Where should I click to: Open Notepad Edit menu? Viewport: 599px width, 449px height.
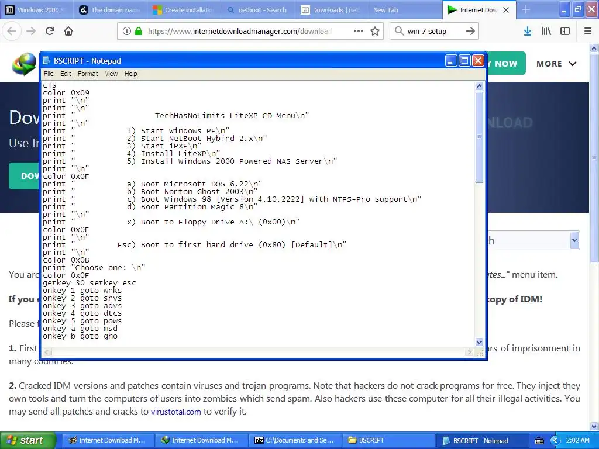click(x=66, y=74)
